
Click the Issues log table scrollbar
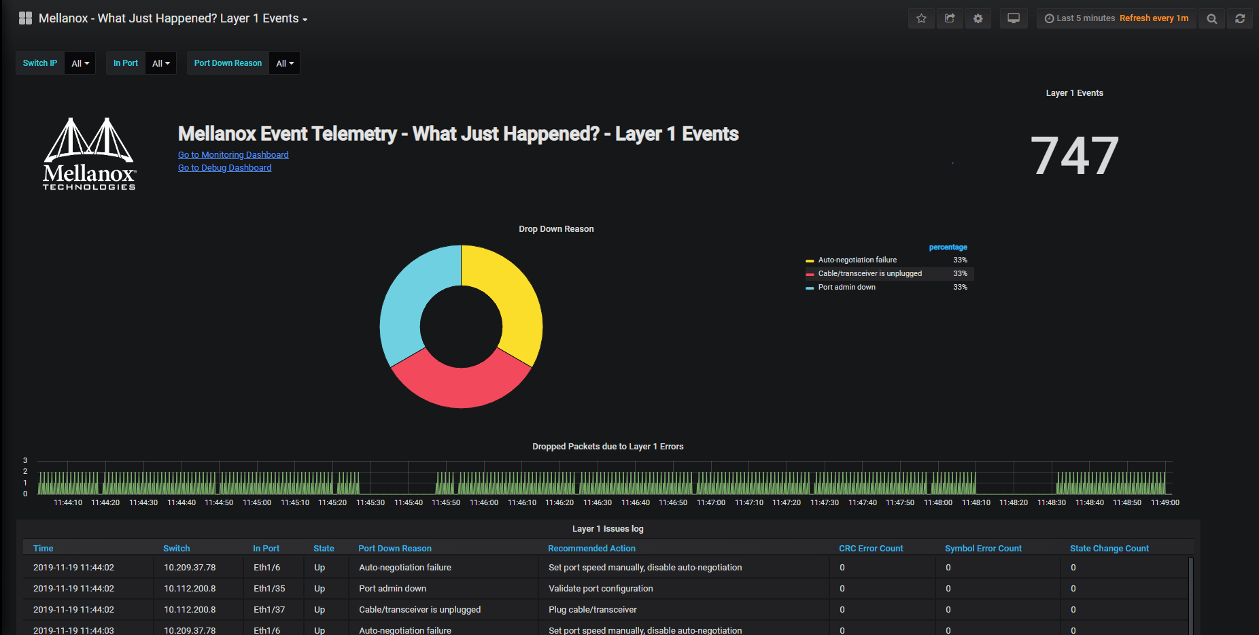pyautogui.click(x=1191, y=596)
